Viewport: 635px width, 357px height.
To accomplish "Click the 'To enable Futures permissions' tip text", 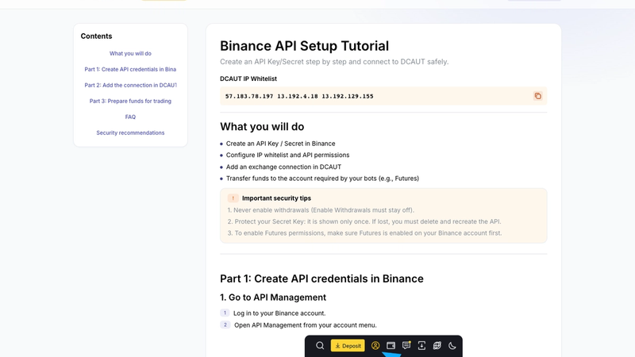I will tap(364, 233).
